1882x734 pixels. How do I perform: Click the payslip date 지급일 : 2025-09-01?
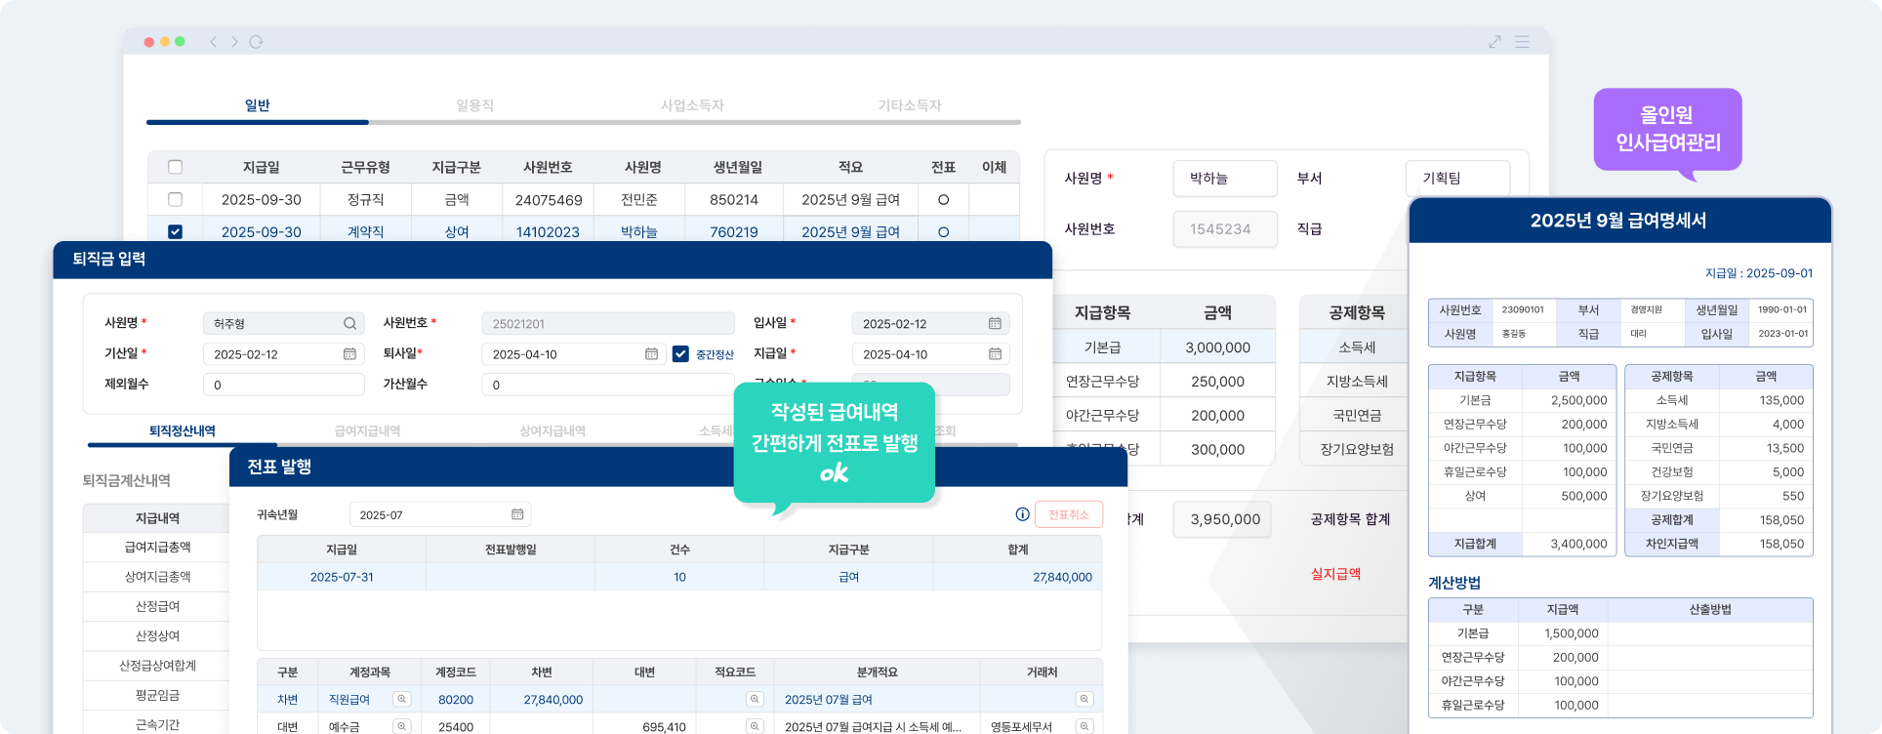(x=1759, y=273)
